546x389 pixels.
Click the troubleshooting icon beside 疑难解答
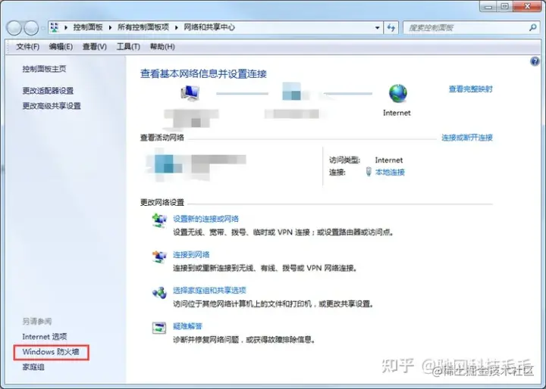point(159,328)
